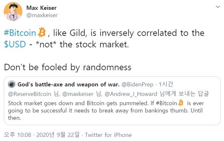Open the @ReserveBitcoin mention
The width and height of the screenshot is (224, 141).
(x=29, y=94)
